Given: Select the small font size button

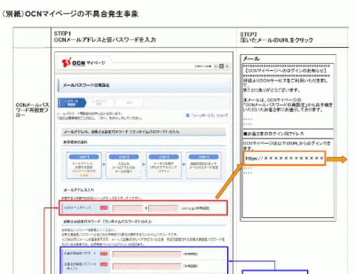Looking at the screenshot, I should (x=216, y=66).
